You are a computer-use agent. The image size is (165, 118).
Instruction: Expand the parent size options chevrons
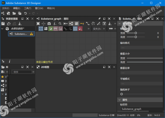[104, 29]
